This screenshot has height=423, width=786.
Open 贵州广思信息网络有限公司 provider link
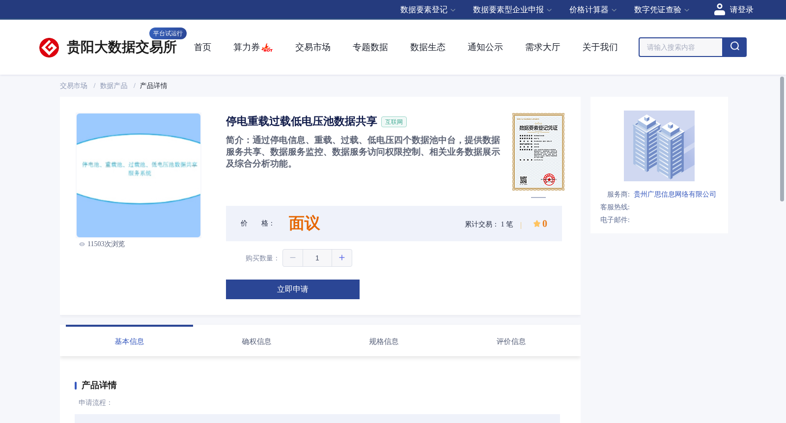coord(675,195)
